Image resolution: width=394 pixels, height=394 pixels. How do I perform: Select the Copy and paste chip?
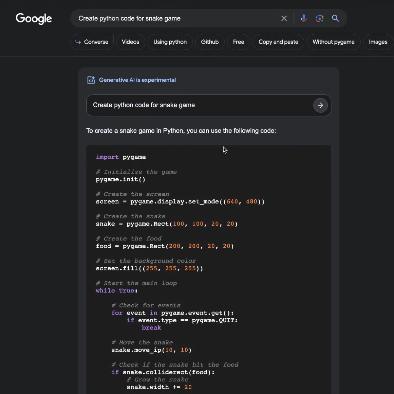[278, 42]
